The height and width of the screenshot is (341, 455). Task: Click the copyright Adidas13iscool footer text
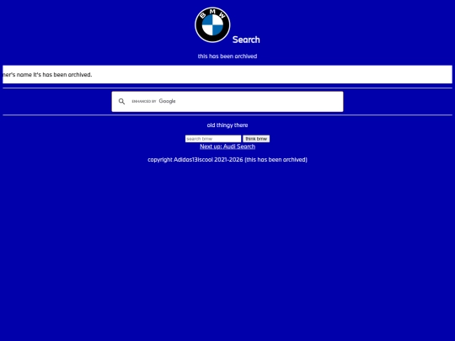tap(227, 159)
